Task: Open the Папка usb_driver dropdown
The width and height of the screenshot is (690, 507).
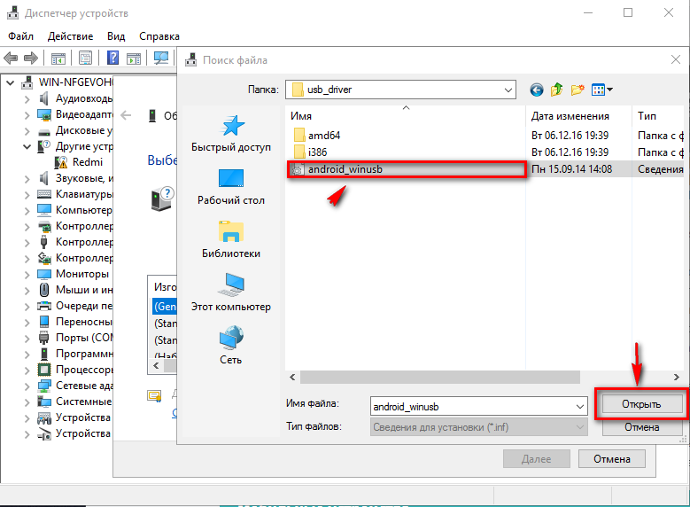Action: 508,90
